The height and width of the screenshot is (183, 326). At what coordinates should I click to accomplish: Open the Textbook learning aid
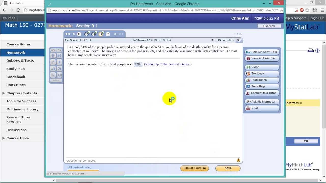[262, 73]
